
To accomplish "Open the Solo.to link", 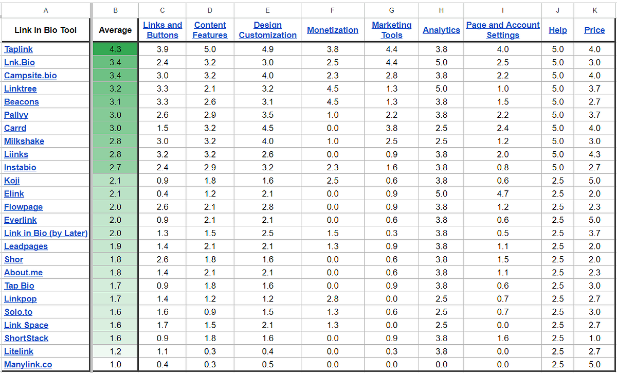I will [19, 312].
